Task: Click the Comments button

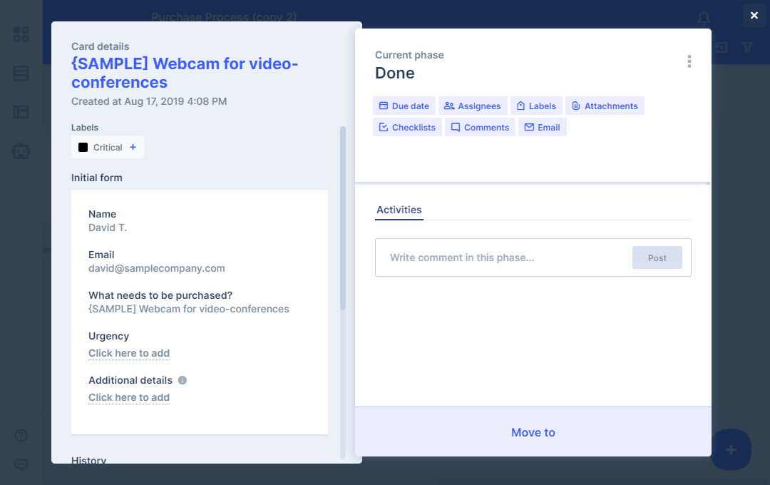Action: click(479, 128)
